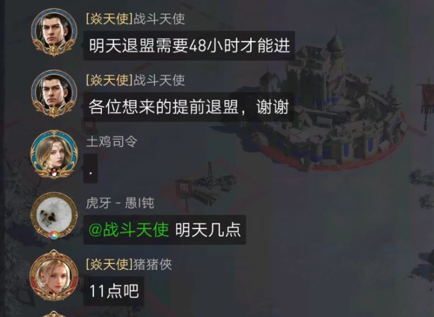Click the [焱天使]猪猪侠 username
This screenshot has width=434, height=317.
coord(129,264)
